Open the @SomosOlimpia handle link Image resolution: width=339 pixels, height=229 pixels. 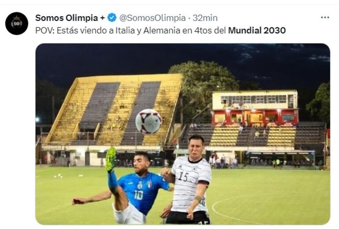coord(152,18)
